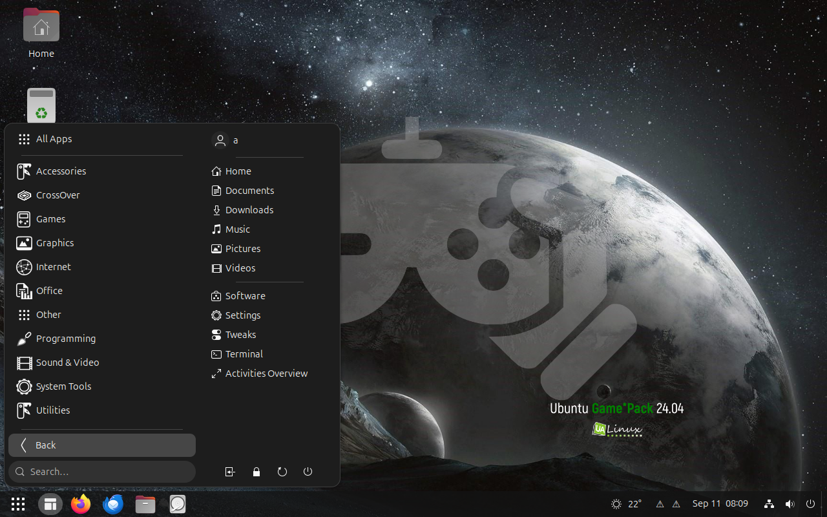This screenshot has width=827, height=517.
Task: Expand the All Apps list
Action: point(54,139)
